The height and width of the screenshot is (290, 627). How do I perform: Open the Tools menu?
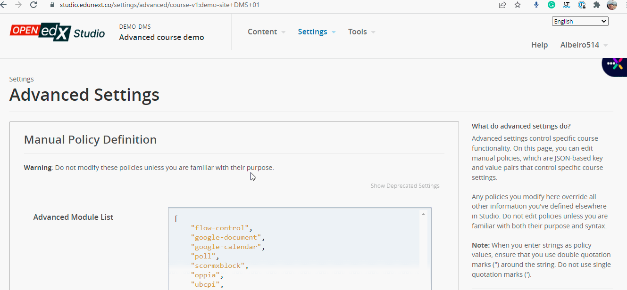361,32
